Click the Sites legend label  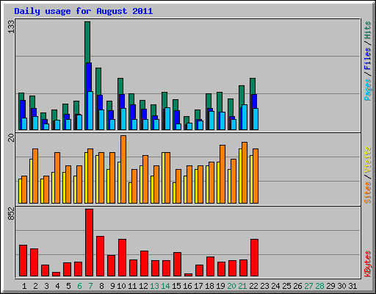point(368,193)
